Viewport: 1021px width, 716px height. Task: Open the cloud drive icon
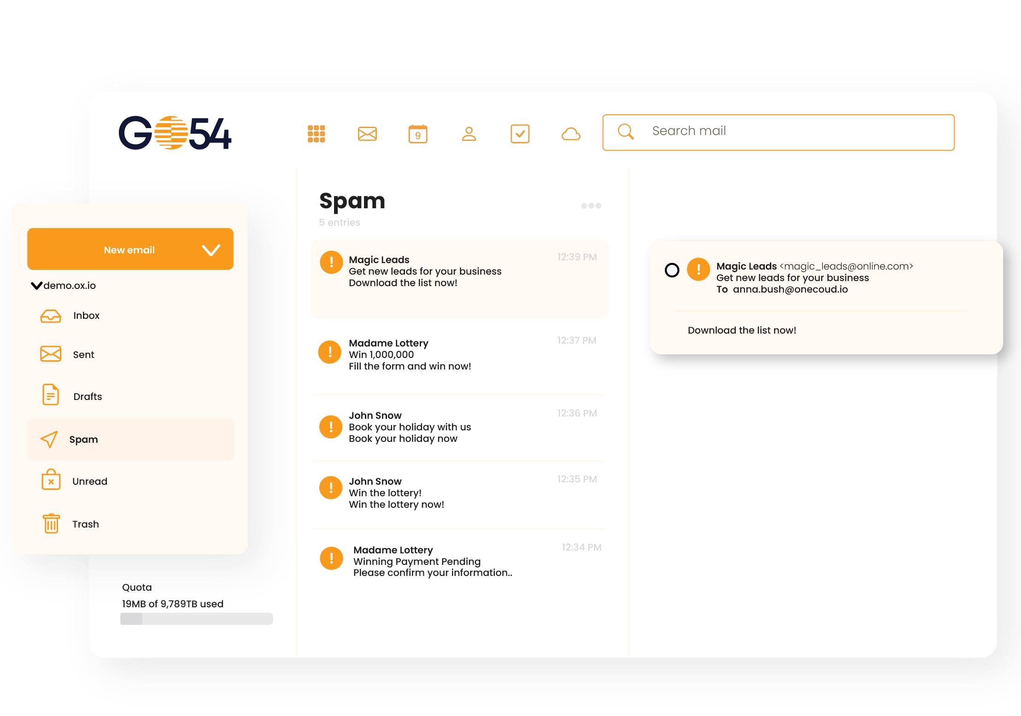[x=571, y=134]
